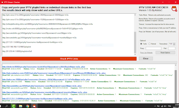This screenshot has height=108, width=179.
Task: Click the input box scrollbar thumb
Action: [135, 42]
